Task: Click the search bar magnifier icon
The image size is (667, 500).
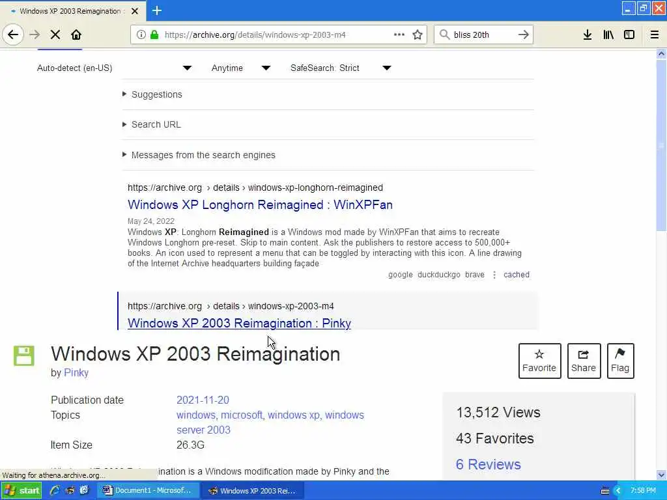Action: pos(444,35)
